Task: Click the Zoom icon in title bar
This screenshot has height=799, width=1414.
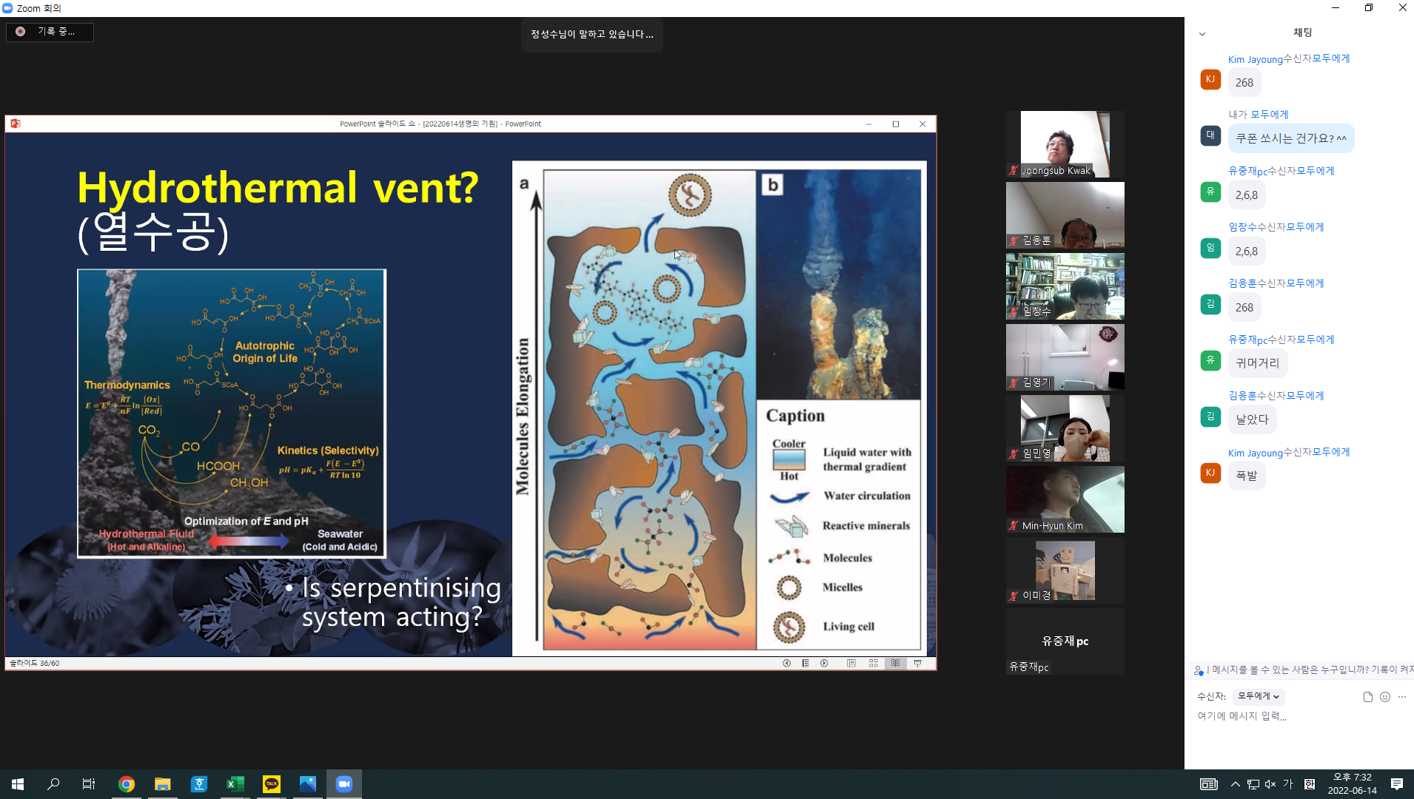Action: pos(7,8)
